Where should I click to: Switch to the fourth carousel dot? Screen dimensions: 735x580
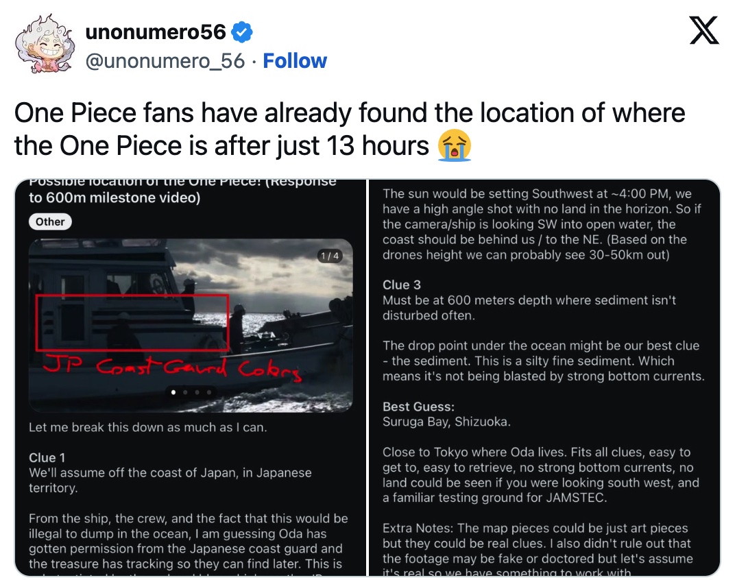click(209, 393)
